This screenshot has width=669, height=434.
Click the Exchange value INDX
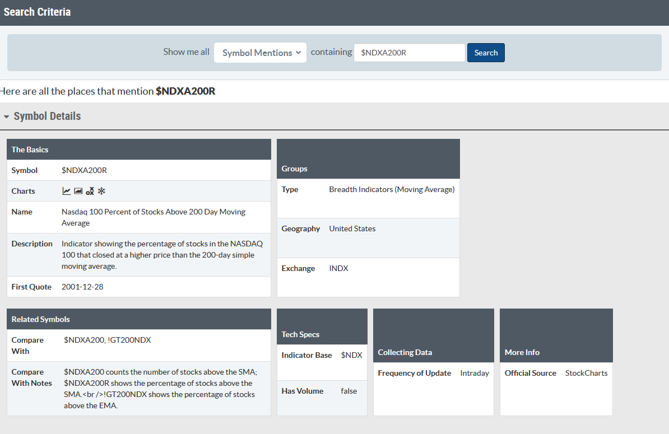point(338,268)
